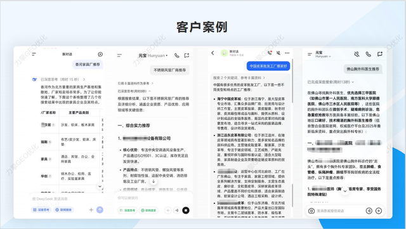Viewport: 406px width, 229px height.
Task: Stop generation with the black stop button
Action: point(186,211)
